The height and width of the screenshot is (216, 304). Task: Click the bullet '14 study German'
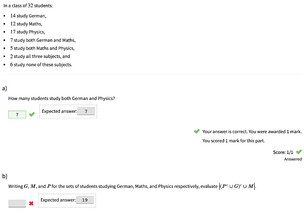coord(28,16)
